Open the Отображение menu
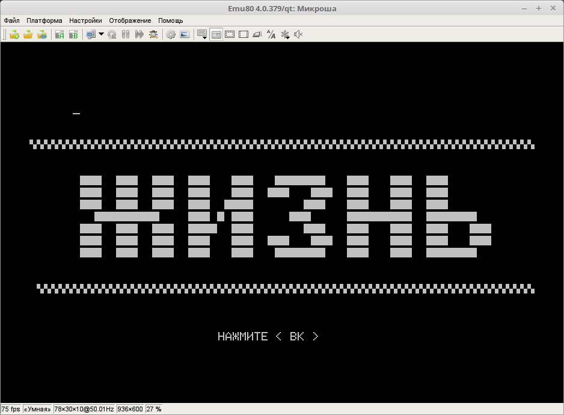564x415 pixels. [x=130, y=20]
